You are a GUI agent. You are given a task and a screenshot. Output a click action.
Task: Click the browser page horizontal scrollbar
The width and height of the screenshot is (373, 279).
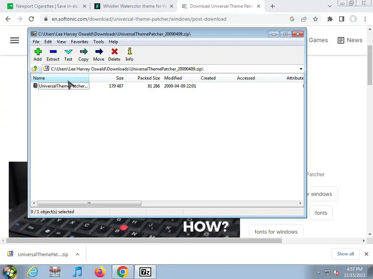(x=144, y=241)
